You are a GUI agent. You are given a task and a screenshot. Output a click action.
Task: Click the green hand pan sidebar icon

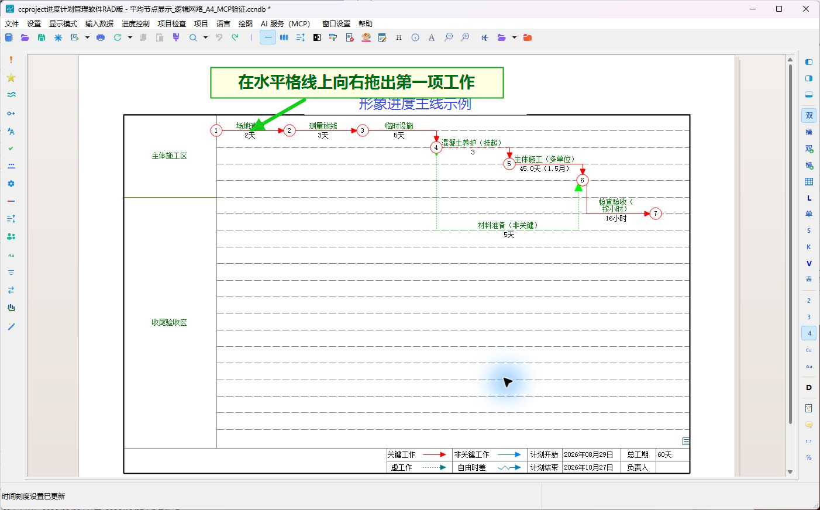[11, 308]
